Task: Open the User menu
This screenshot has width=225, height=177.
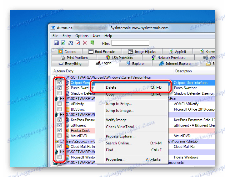Action: coord(96,35)
